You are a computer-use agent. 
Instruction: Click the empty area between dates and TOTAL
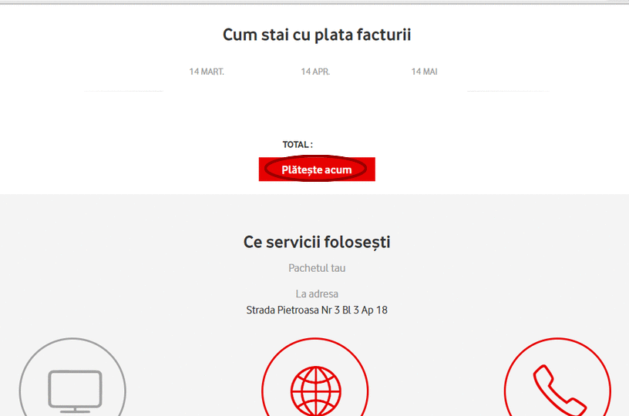[x=316, y=116]
